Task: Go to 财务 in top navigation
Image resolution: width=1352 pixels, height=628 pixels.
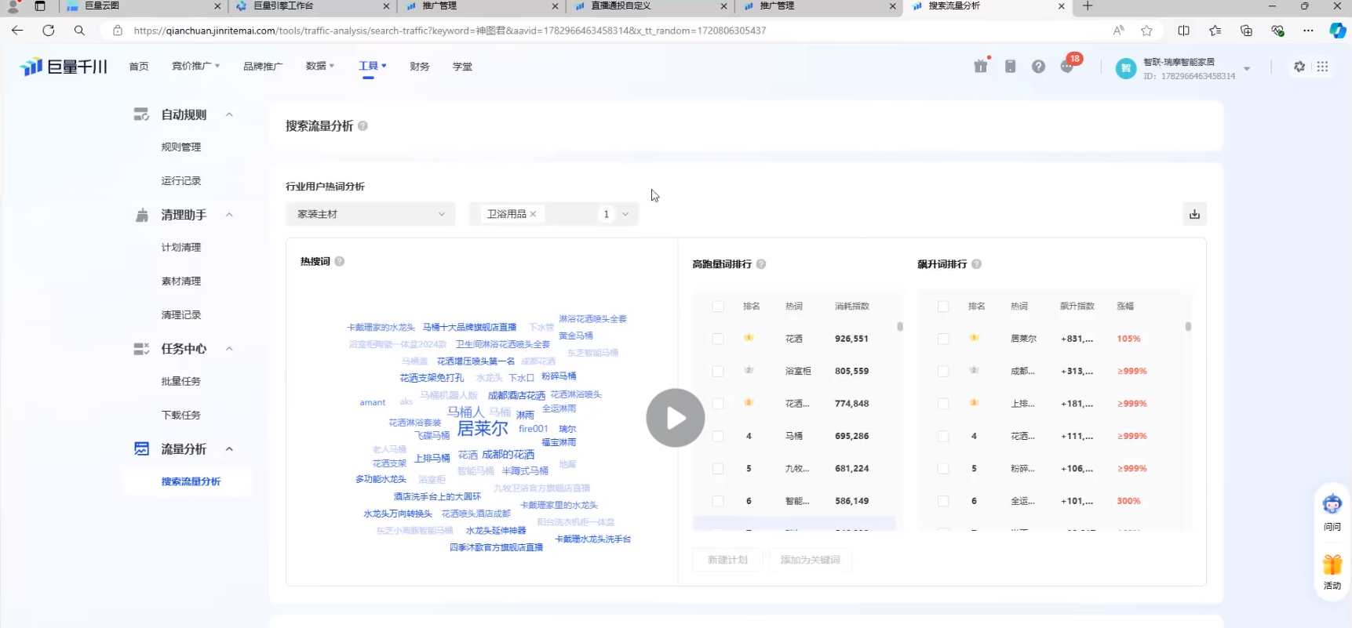Action: tap(420, 67)
